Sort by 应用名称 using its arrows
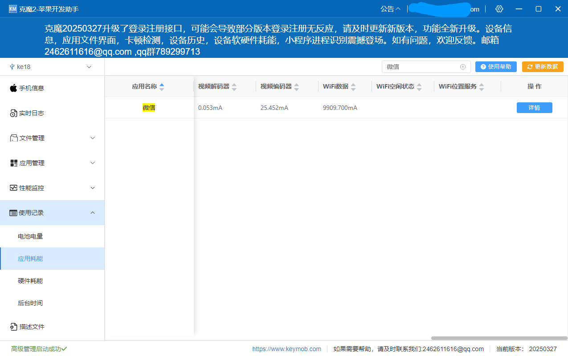 162,87
